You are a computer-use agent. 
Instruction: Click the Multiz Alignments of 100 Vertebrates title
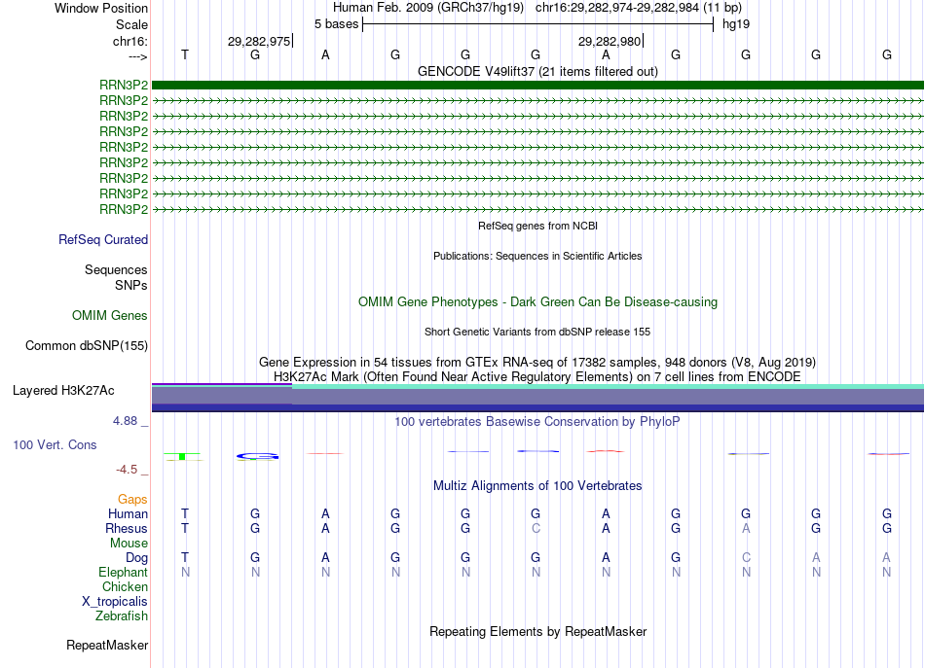coord(537,485)
